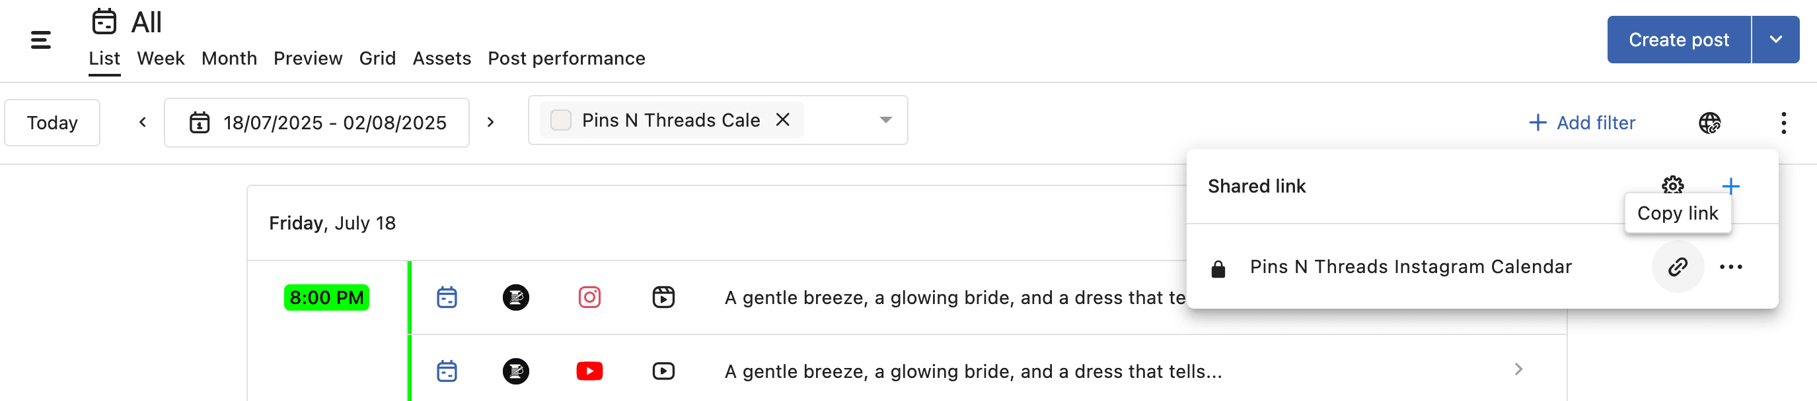Click the copy link chain icon
The width and height of the screenshot is (1817, 401).
coord(1677,266)
